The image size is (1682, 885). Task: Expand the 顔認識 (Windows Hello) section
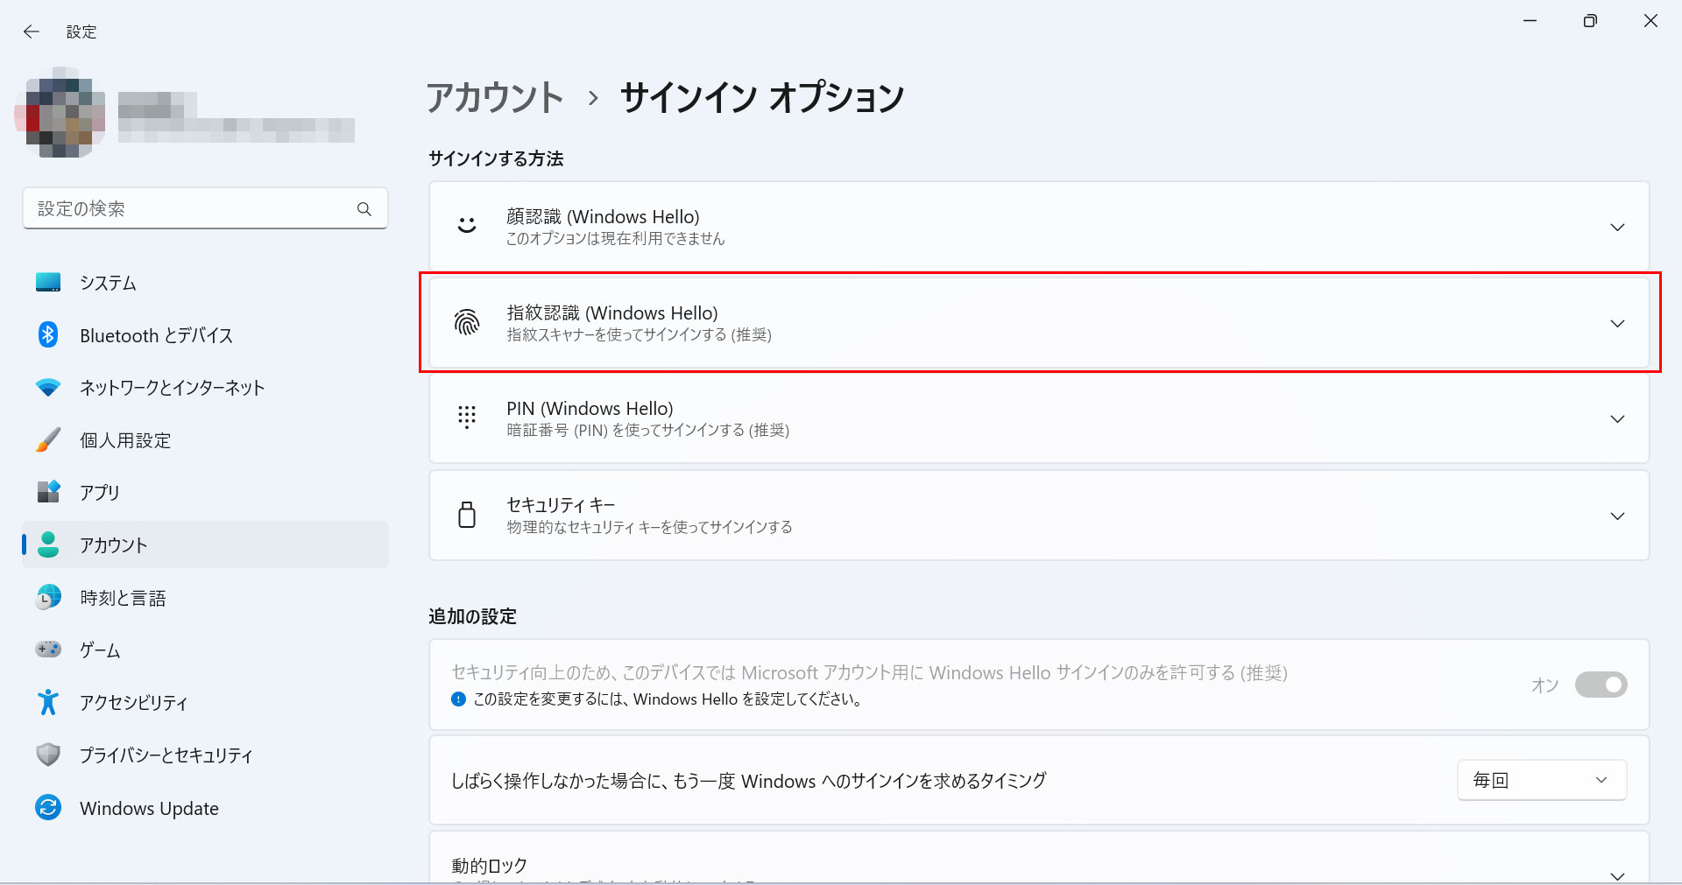click(1039, 227)
